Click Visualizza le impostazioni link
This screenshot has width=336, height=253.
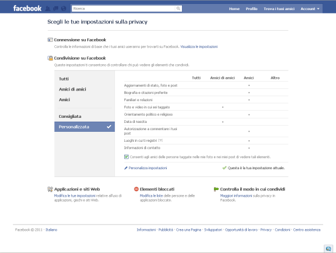pos(199,47)
